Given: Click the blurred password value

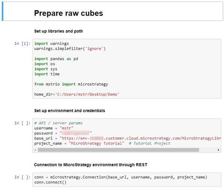Looking at the screenshot, I should [x=75, y=133].
